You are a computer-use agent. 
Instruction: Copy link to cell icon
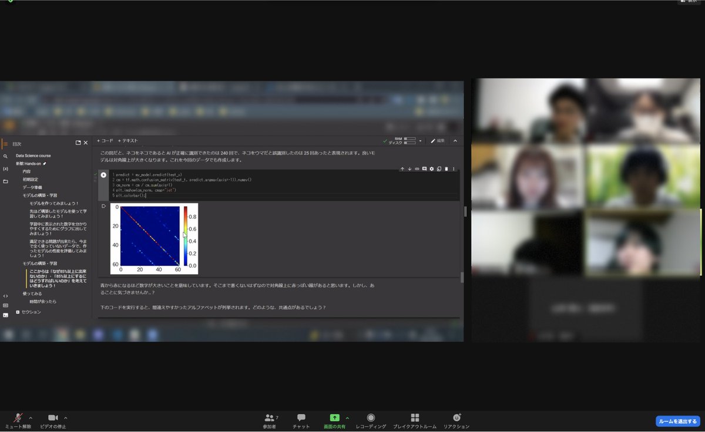tap(417, 169)
